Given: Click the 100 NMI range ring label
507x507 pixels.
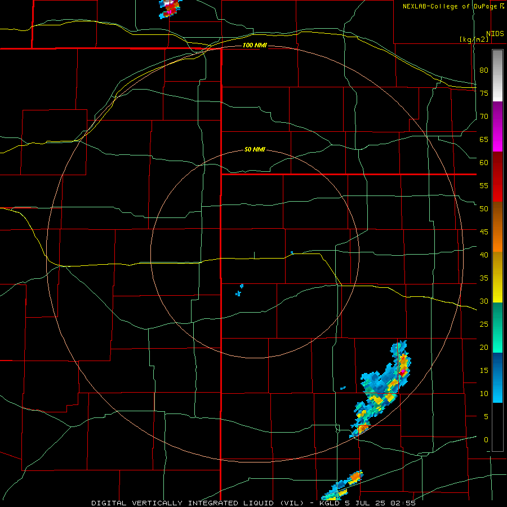Looking at the screenshot, I should pos(255,45).
